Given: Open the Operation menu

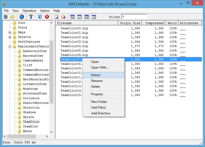Looking at the screenshot, I should [x=29, y=11].
